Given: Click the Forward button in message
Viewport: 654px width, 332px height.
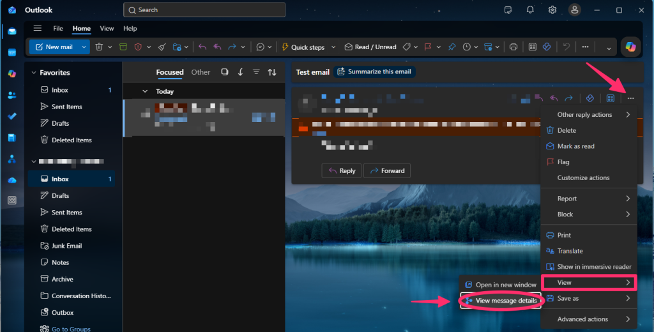Looking at the screenshot, I should [387, 170].
